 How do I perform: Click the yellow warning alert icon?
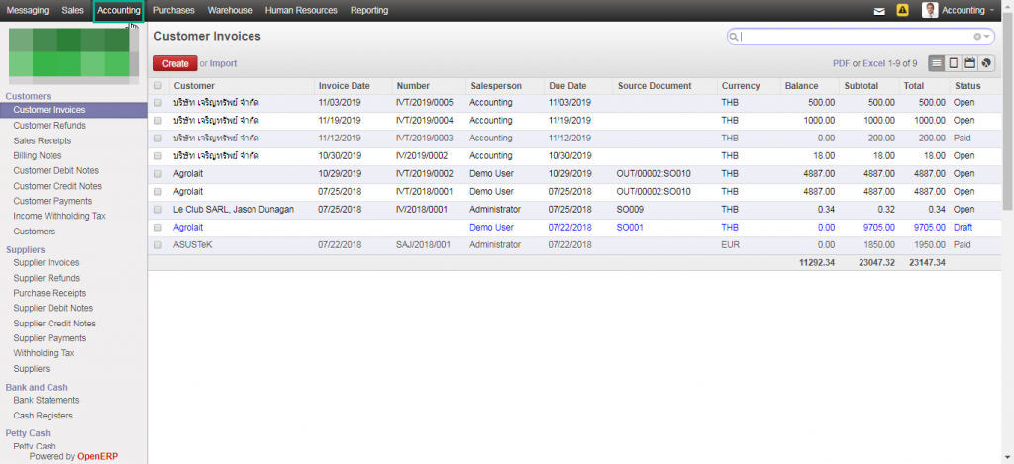tap(902, 11)
